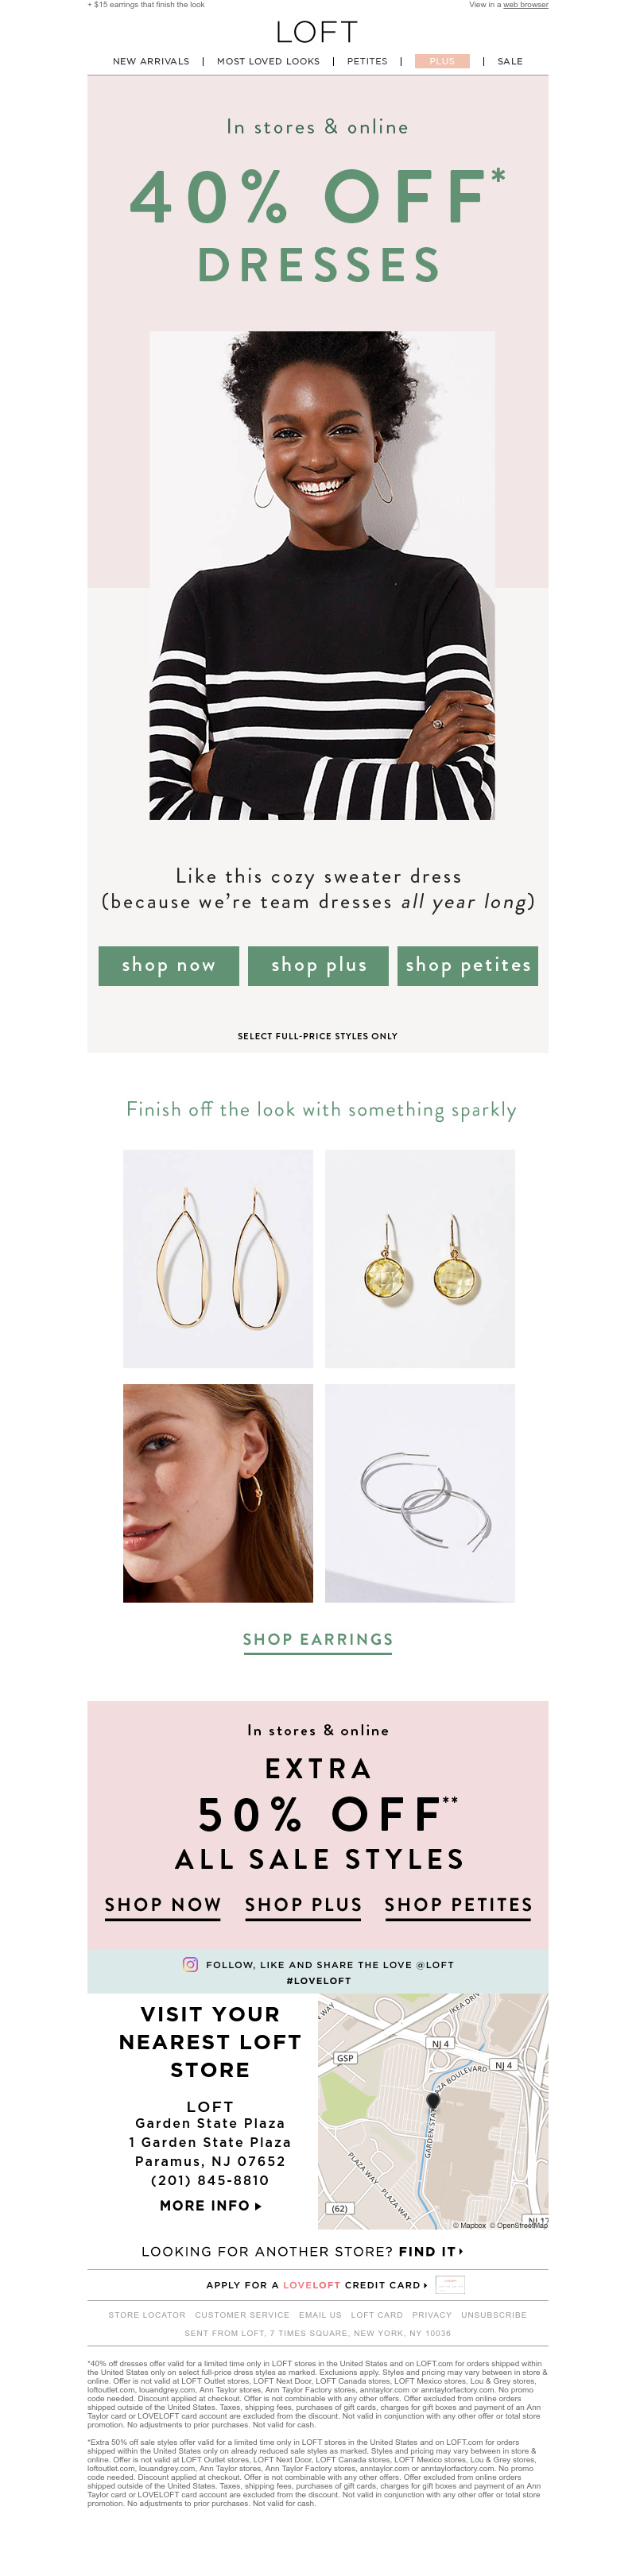Follow the Shop Earrings link
This screenshot has height=2576, width=636.
pyautogui.click(x=318, y=1639)
